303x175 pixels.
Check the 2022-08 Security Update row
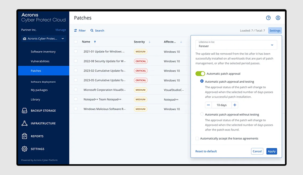click(x=76, y=61)
